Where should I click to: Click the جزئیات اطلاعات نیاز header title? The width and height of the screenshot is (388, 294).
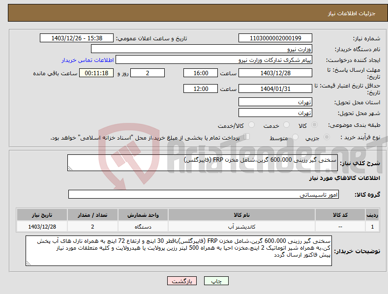click(352, 13)
